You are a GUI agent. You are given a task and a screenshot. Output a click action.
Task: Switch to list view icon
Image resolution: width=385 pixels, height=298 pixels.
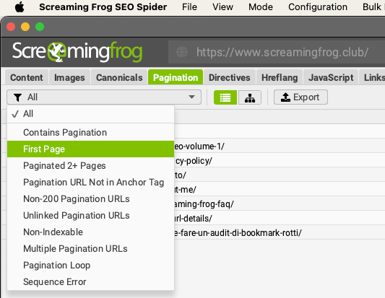225,97
